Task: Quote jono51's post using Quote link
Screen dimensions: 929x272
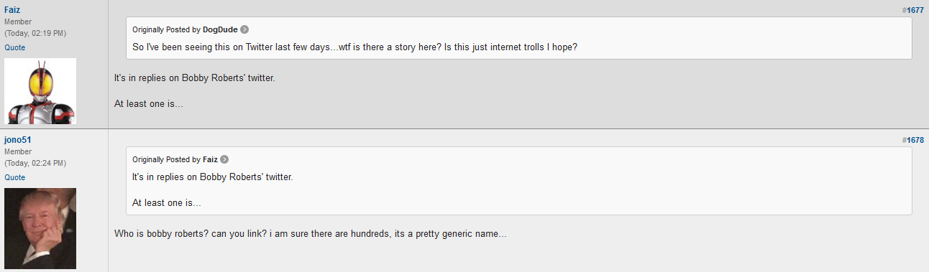Action: coord(14,177)
